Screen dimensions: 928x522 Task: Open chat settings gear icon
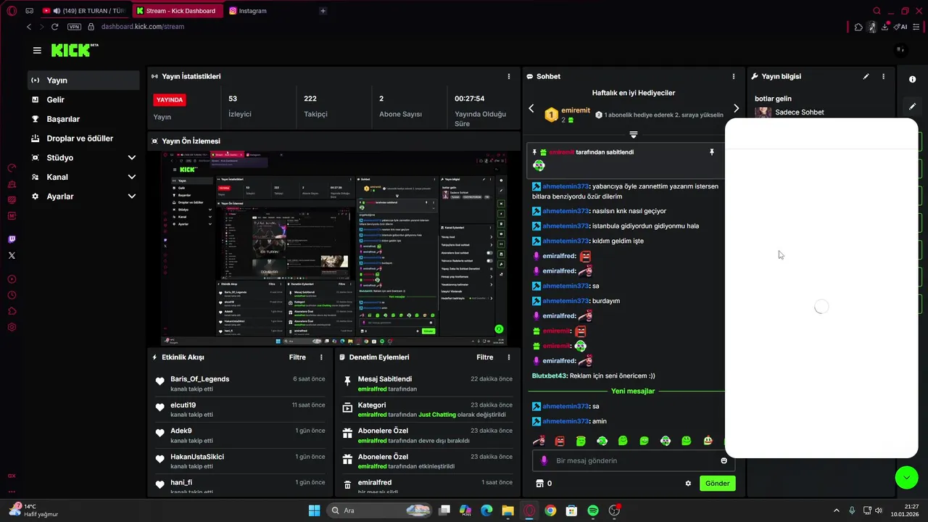click(688, 484)
